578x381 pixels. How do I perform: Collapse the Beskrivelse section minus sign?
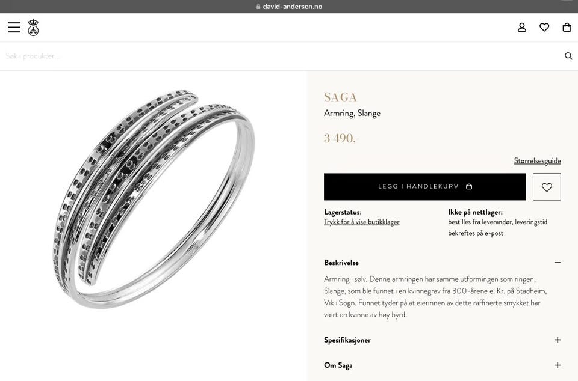(558, 263)
